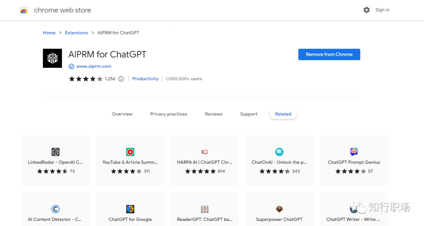424x226 pixels.
Task: Open the YouTube & Article Summ... title
Action: coord(130,162)
